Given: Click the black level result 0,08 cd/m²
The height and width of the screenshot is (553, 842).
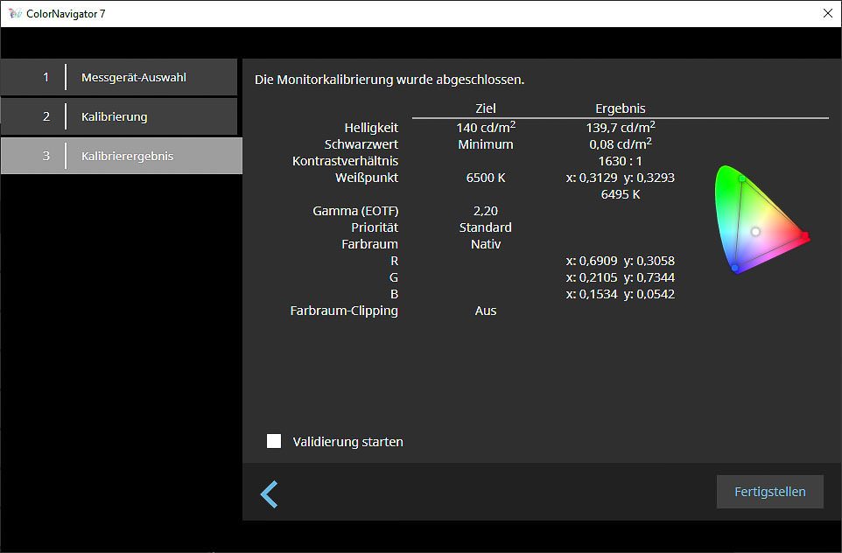Looking at the screenshot, I should 621,143.
